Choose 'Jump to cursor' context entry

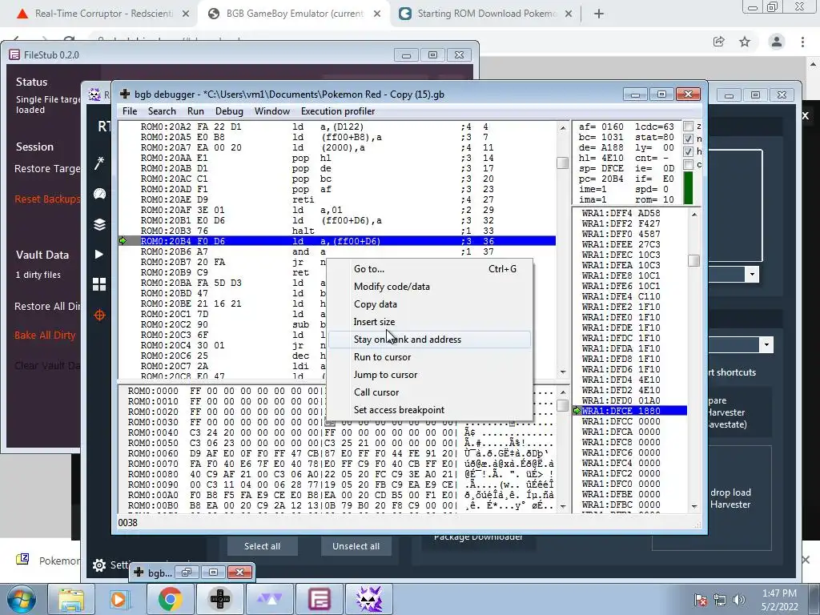[x=429, y=375]
